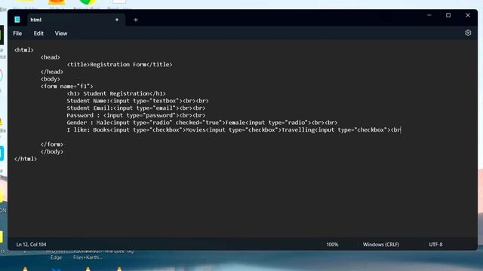This screenshot has width=483, height=271.
Task: Open the View menu
Action: pos(61,33)
